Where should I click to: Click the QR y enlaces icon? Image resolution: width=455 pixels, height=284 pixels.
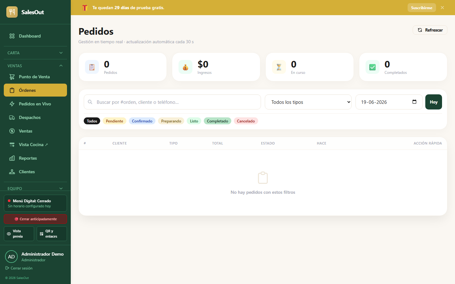(x=41, y=234)
